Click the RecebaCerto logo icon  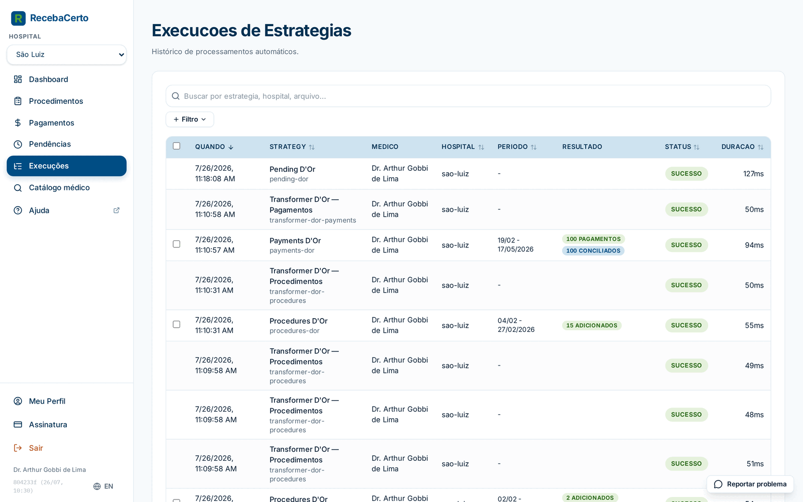click(x=19, y=19)
